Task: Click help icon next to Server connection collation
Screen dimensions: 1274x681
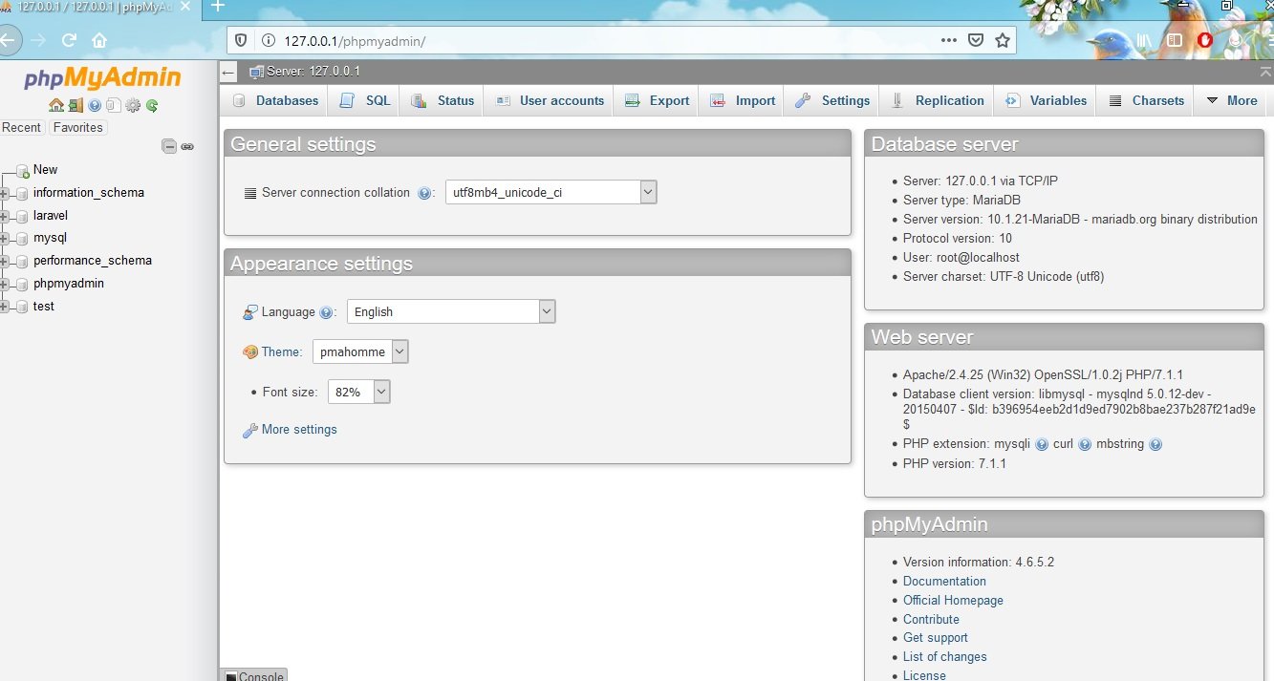Action: point(425,193)
